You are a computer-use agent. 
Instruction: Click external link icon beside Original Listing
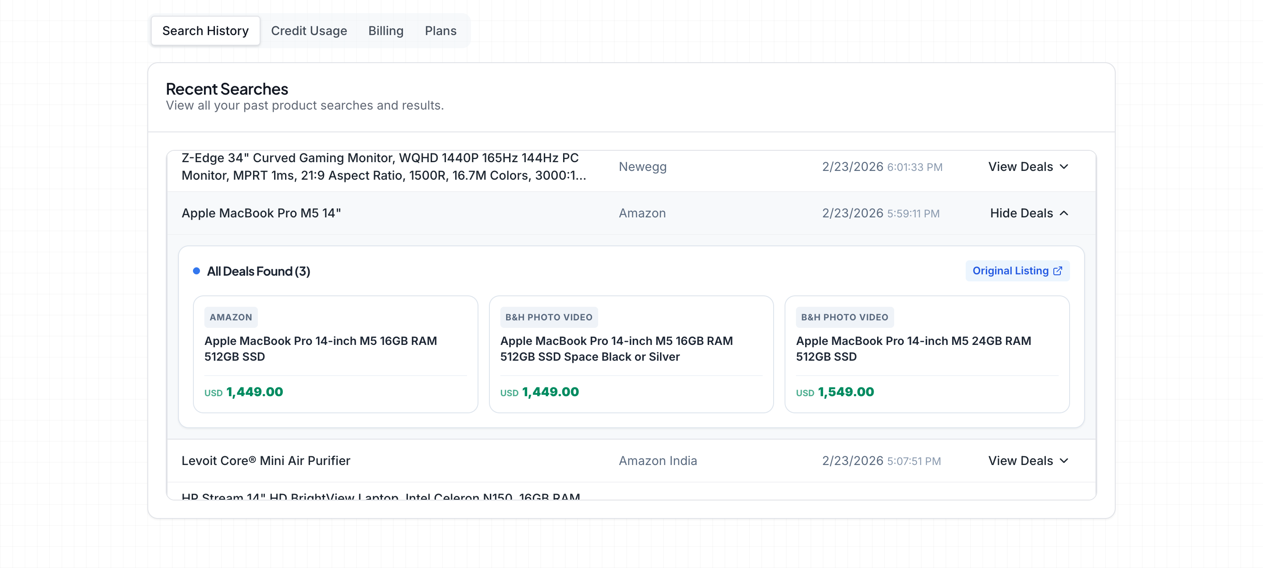click(1058, 271)
